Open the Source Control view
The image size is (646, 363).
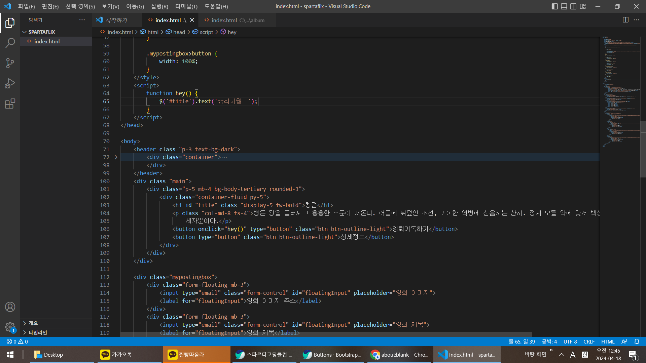(x=10, y=63)
